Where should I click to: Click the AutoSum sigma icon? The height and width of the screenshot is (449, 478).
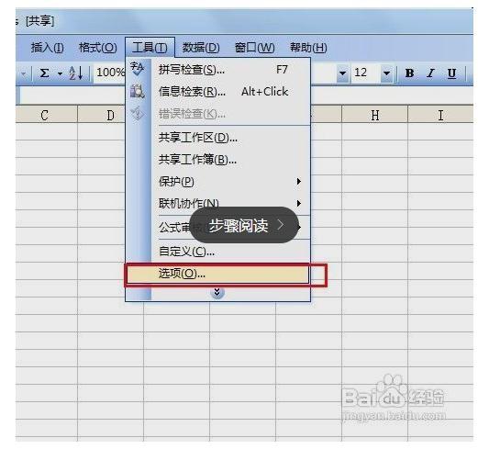45,73
